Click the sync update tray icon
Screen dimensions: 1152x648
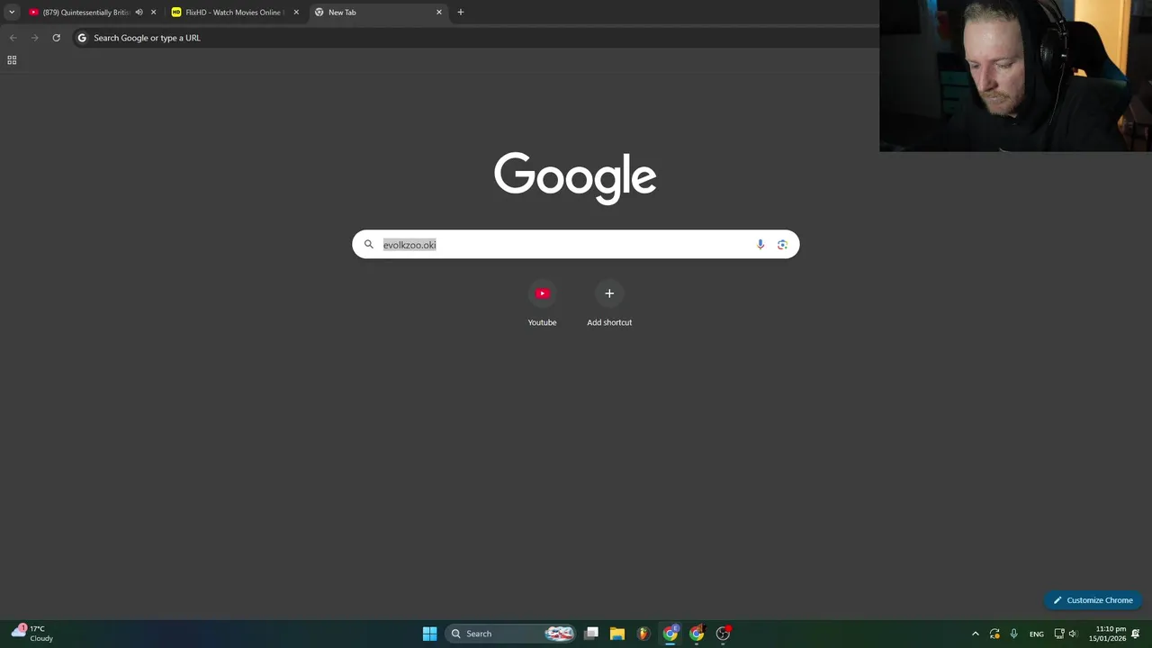pyautogui.click(x=994, y=634)
